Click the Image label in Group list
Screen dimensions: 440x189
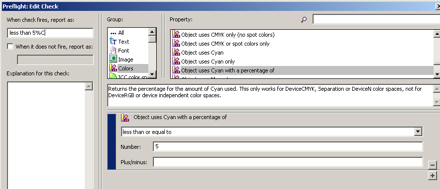point(126,60)
